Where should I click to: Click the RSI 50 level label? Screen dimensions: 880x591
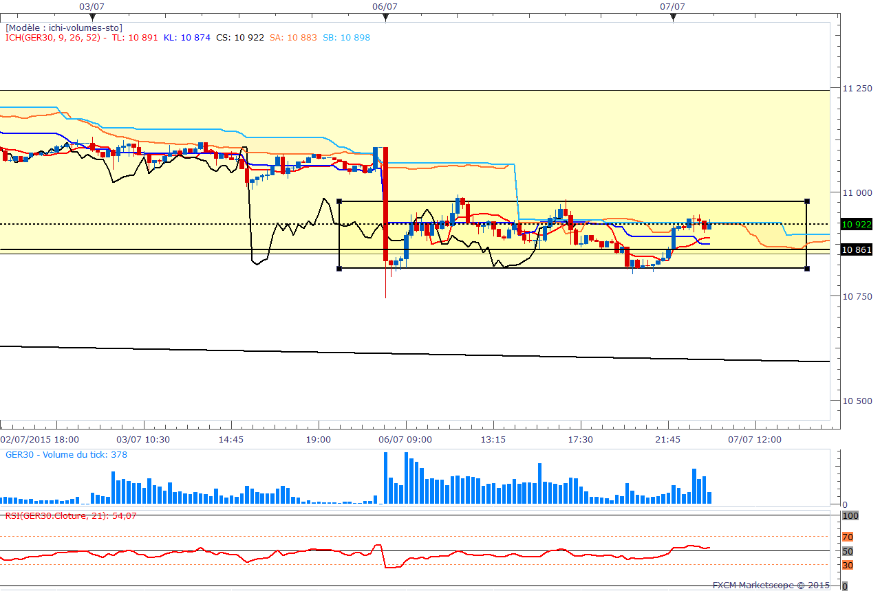[x=848, y=551]
